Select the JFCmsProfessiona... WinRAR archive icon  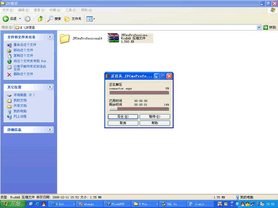114,38
